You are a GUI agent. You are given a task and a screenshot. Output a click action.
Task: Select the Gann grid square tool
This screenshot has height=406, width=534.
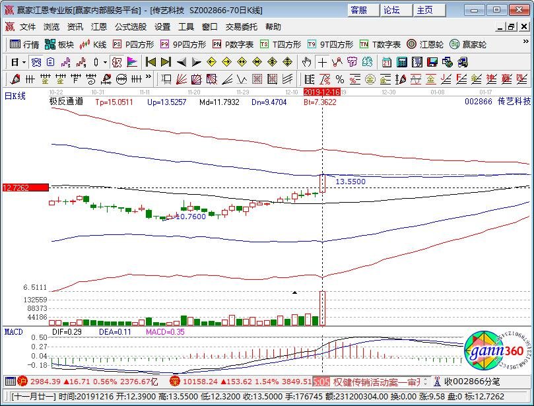click(257, 79)
